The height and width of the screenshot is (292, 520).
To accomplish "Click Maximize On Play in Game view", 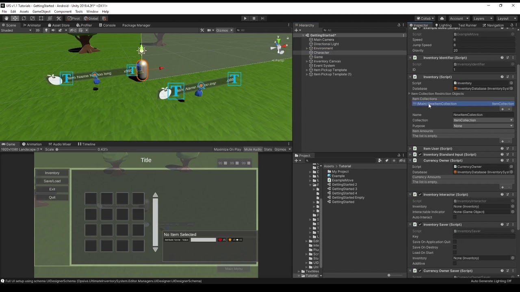I will click(227, 150).
